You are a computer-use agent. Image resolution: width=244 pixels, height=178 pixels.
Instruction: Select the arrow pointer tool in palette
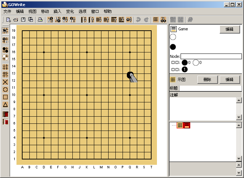click(5, 31)
